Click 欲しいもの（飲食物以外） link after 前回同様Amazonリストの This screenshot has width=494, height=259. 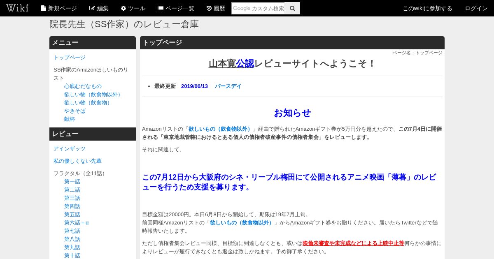click(x=242, y=223)
